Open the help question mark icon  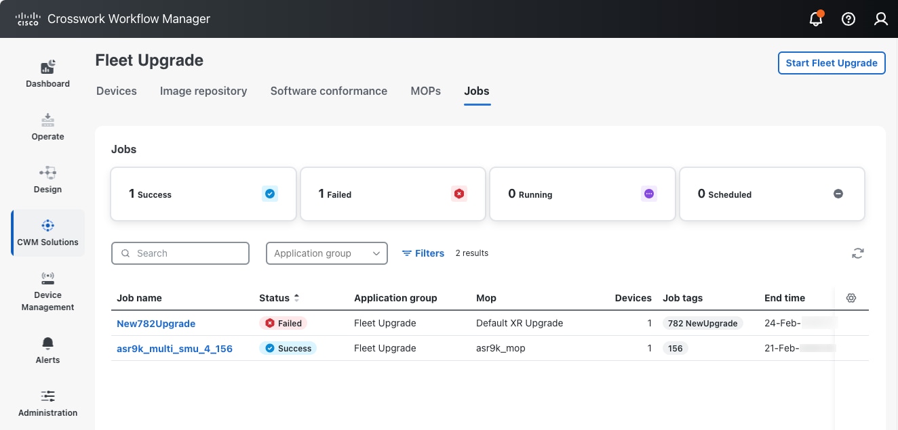point(848,19)
